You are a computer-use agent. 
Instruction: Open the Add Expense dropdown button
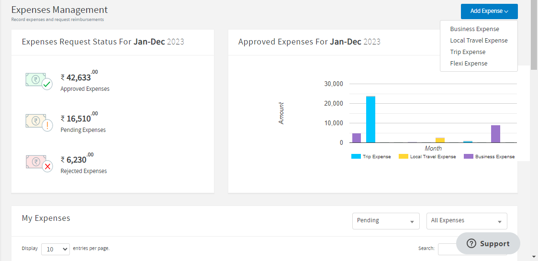(x=489, y=11)
